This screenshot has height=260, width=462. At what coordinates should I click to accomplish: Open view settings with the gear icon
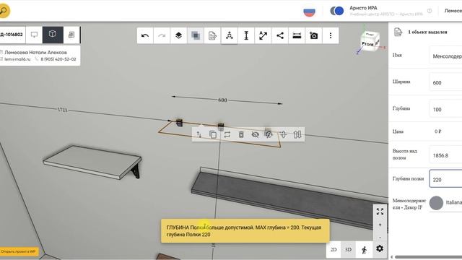380,248
